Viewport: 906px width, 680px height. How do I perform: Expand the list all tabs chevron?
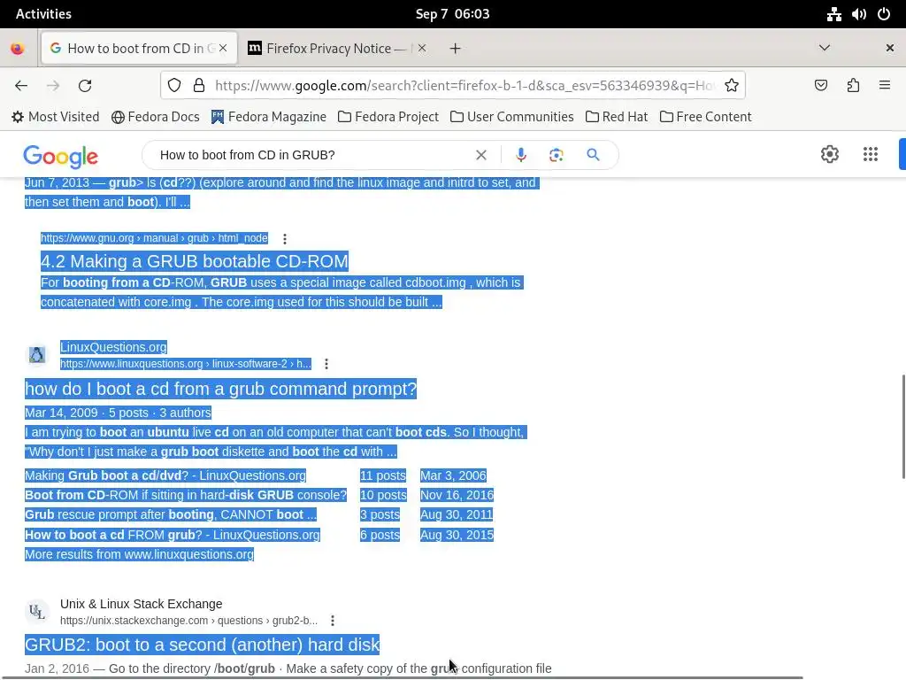(x=825, y=48)
